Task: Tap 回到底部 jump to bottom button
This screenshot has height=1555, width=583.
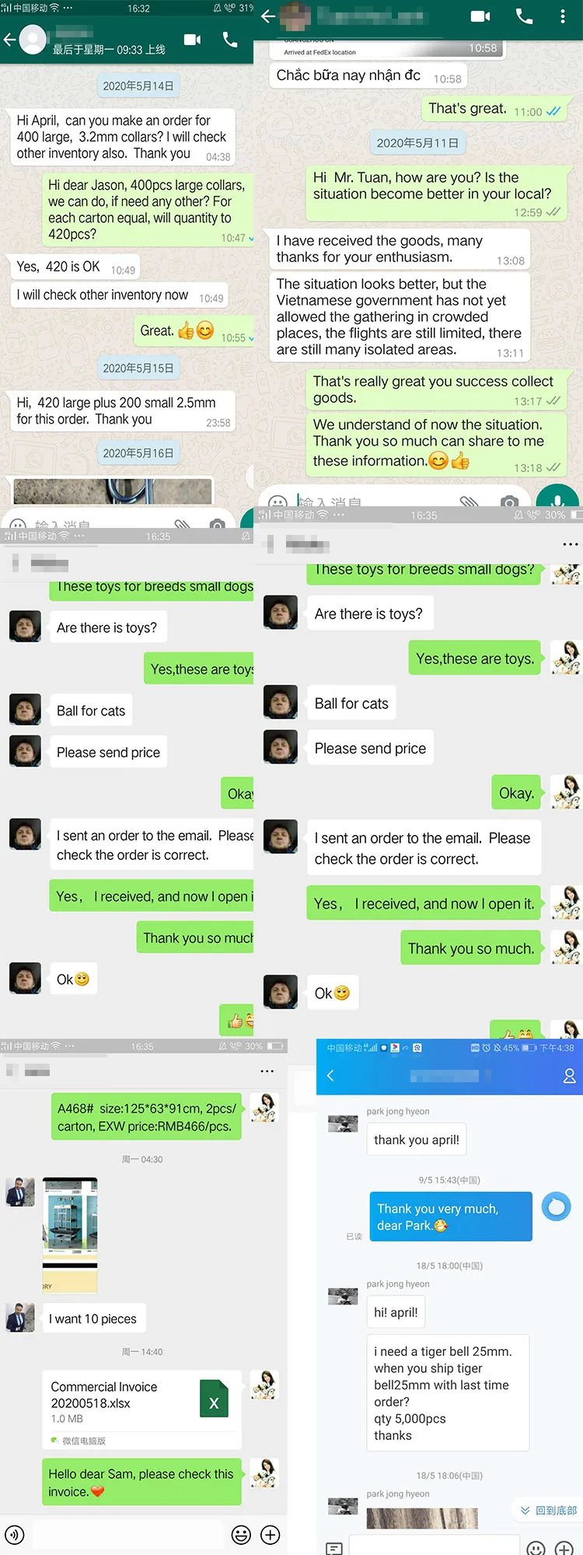Action: click(x=549, y=1510)
